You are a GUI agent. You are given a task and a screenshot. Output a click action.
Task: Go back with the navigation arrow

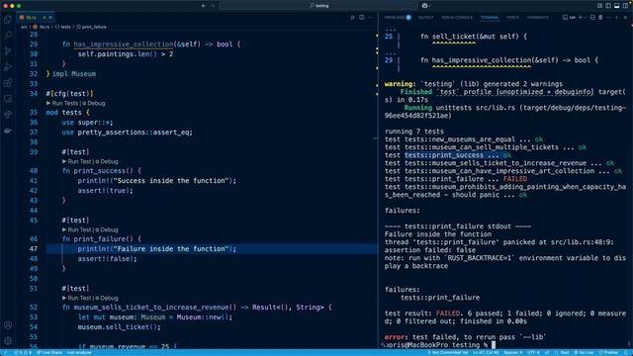(x=204, y=6)
